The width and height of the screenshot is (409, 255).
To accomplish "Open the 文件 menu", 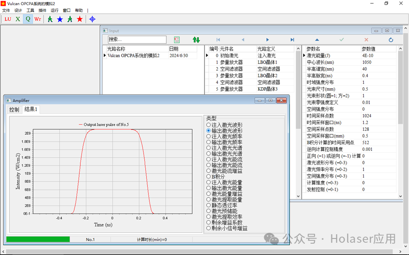I will [x=6, y=10].
